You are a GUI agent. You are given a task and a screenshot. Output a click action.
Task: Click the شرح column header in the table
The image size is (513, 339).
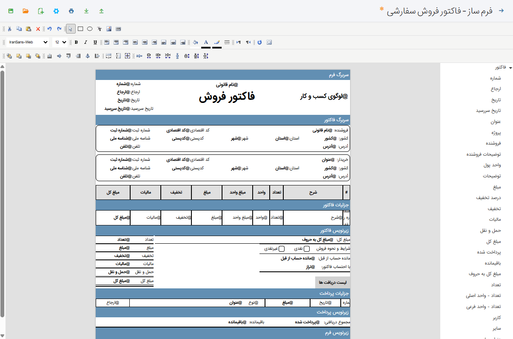point(313,192)
